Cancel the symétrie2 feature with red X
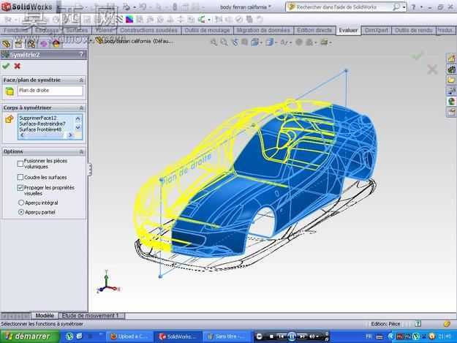Screen dimensions: 457x343 click(x=18, y=66)
